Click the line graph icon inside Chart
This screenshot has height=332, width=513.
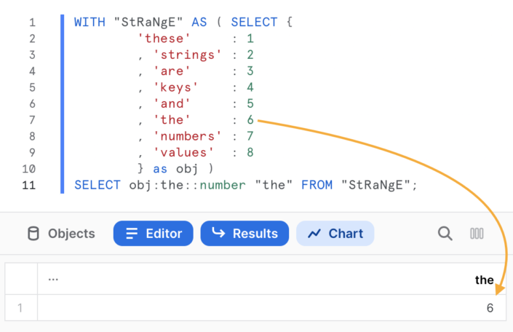(314, 234)
